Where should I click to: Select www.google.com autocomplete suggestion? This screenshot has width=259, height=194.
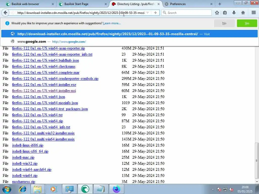[129, 42]
